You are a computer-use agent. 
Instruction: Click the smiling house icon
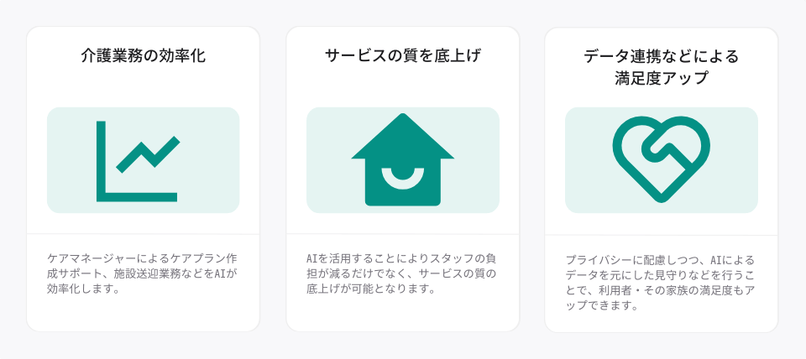[402, 159]
